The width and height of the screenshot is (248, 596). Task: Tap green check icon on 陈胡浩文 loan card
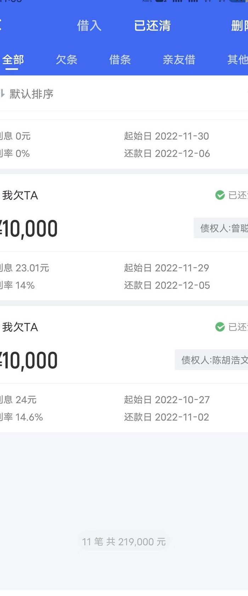pos(220,327)
